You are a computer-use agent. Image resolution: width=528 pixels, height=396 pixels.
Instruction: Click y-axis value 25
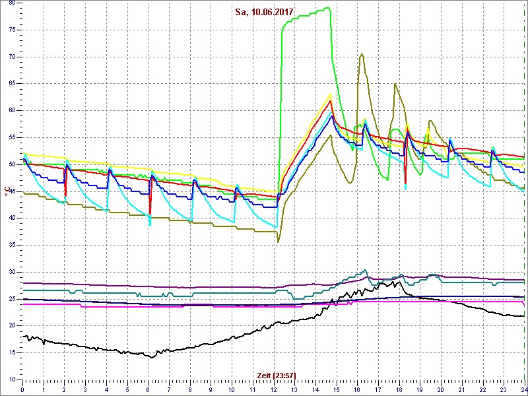pyautogui.click(x=11, y=299)
